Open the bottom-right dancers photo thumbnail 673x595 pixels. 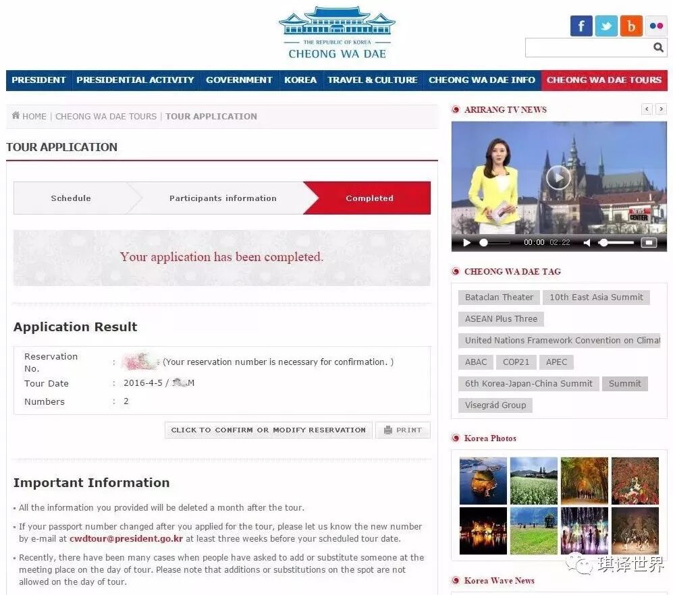(635, 531)
